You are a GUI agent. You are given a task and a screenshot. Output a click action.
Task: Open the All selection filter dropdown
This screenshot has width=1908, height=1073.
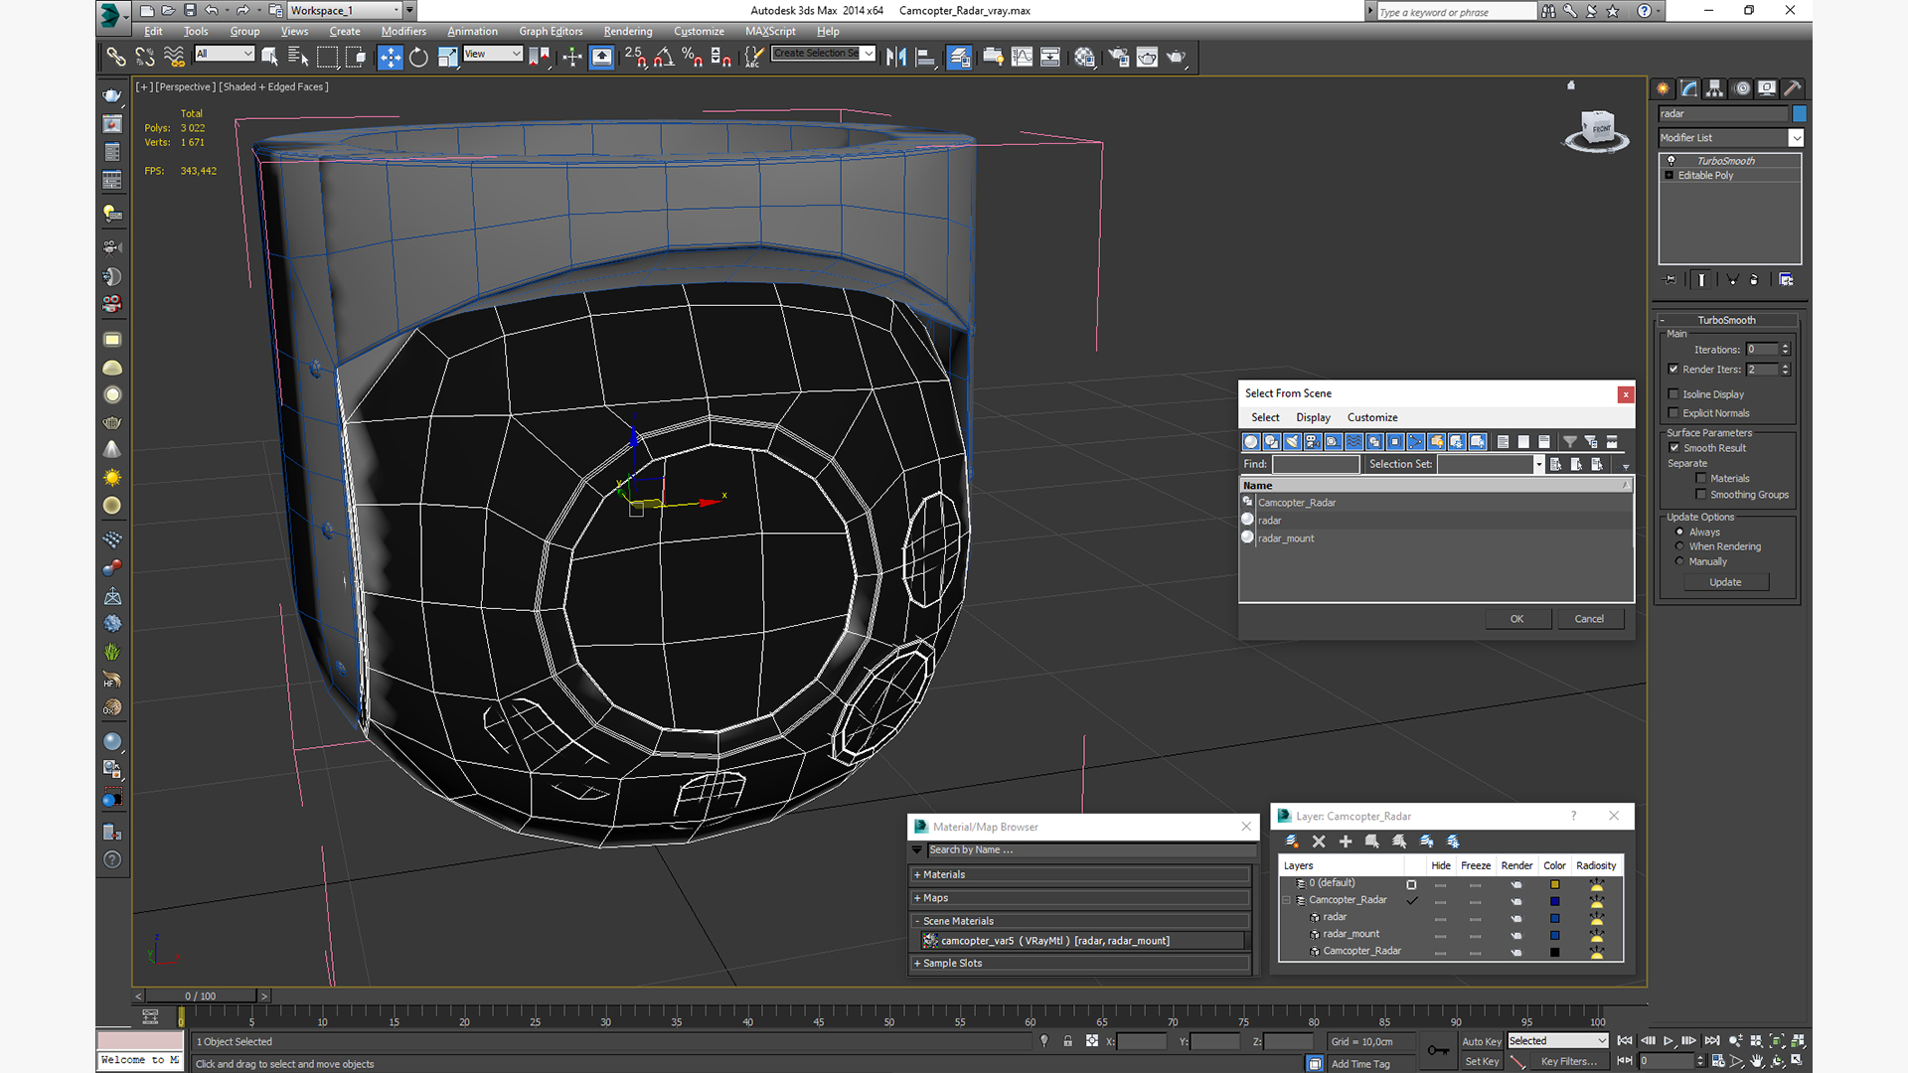225,54
